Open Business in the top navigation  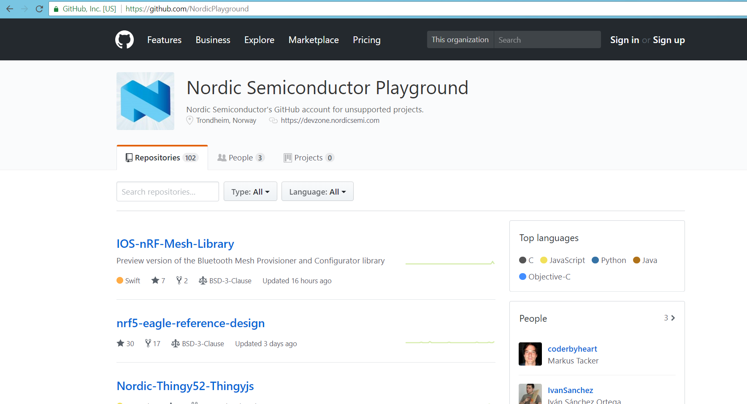pyautogui.click(x=213, y=40)
